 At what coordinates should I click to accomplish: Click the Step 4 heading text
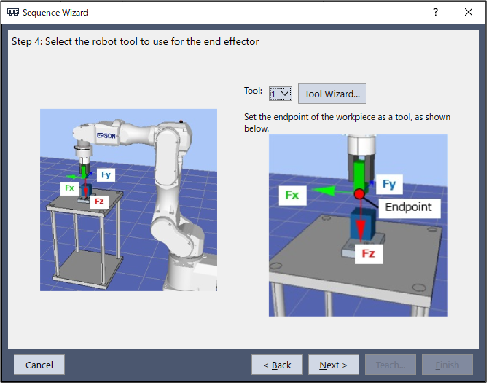pyautogui.click(x=135, y=42)
